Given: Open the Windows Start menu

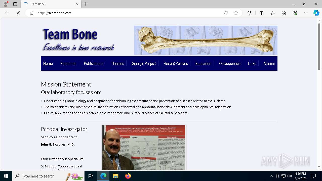Looking at the screenshot, I should click(x=6, y=176).
